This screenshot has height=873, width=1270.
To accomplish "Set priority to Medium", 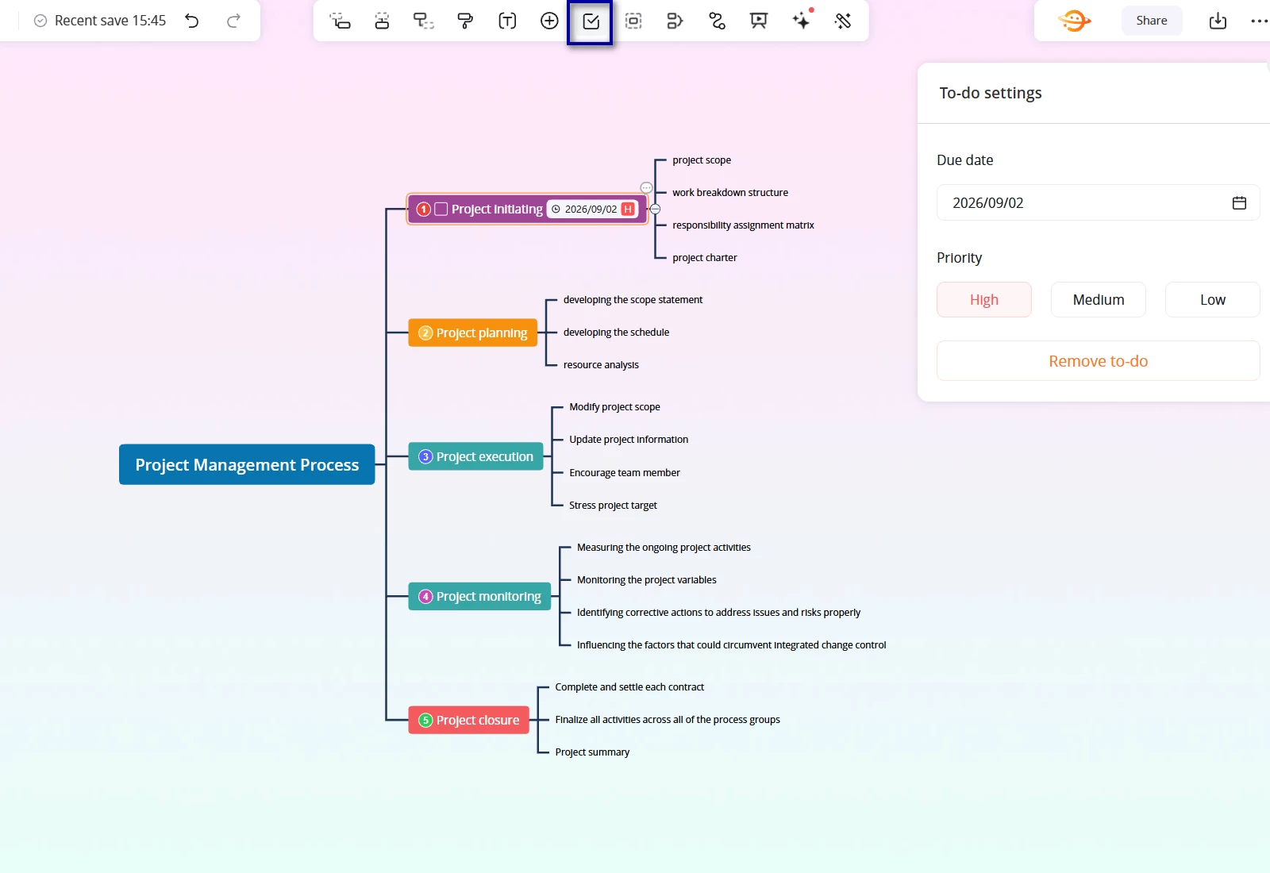I will tap(1099, 300).
